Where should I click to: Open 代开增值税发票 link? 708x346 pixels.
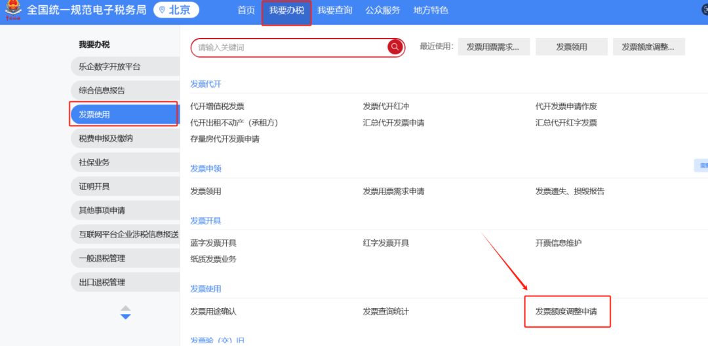(217, 106)
